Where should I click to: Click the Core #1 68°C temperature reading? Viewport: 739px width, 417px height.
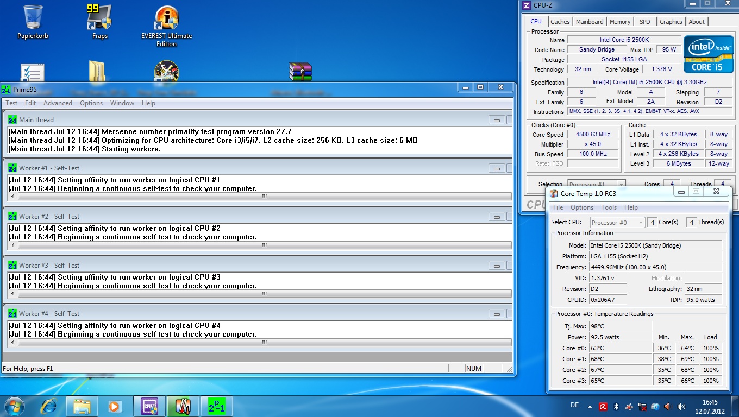[620, 359]
